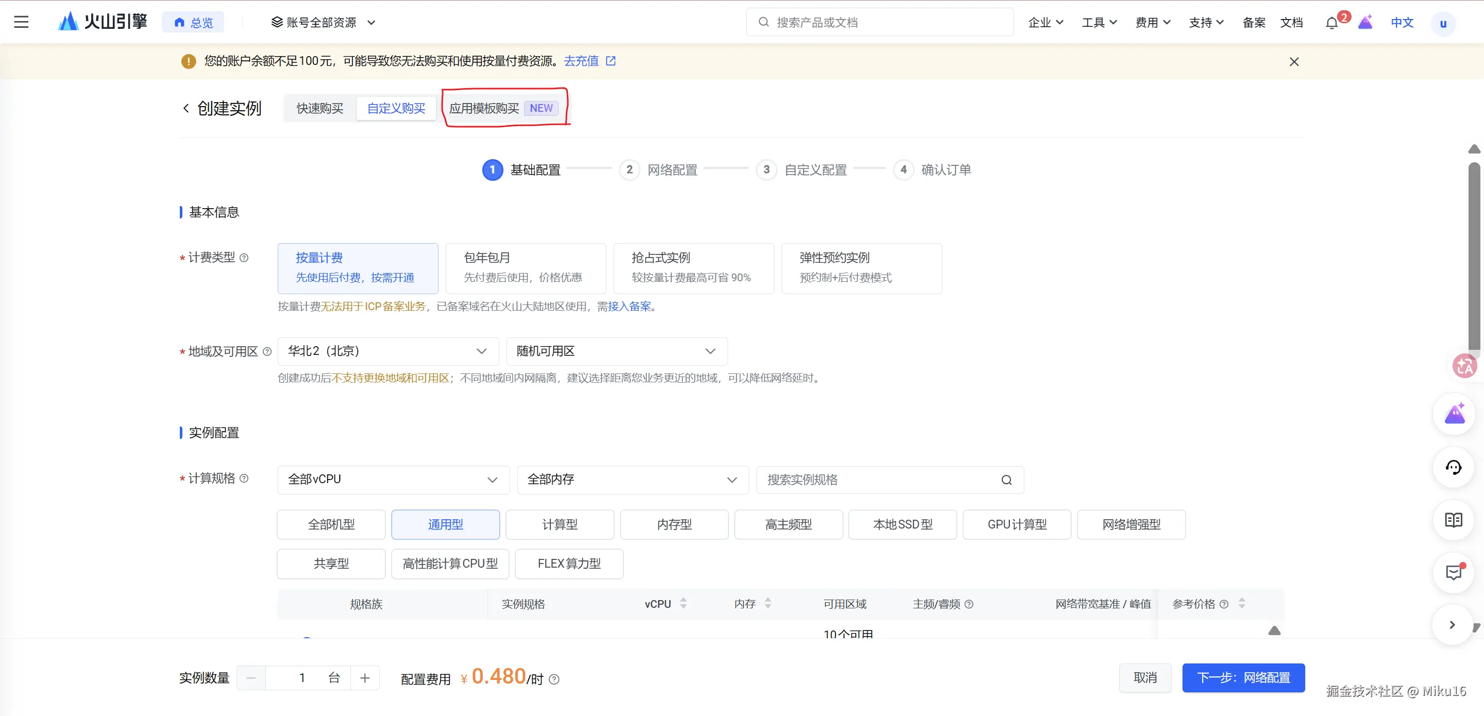This screenshot has width=1484, height=716.
Task: Choose the 计算型 instance family filter
Action: click(560, 524)
